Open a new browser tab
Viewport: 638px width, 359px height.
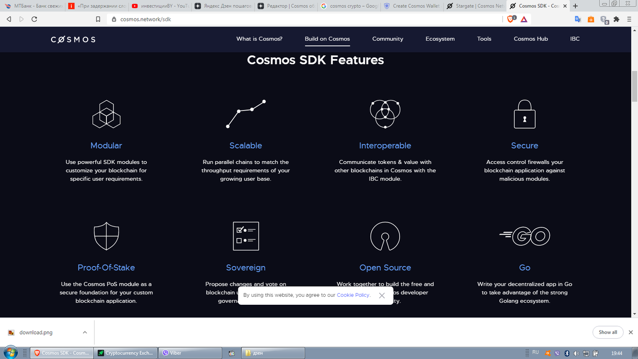click(575, 6)
